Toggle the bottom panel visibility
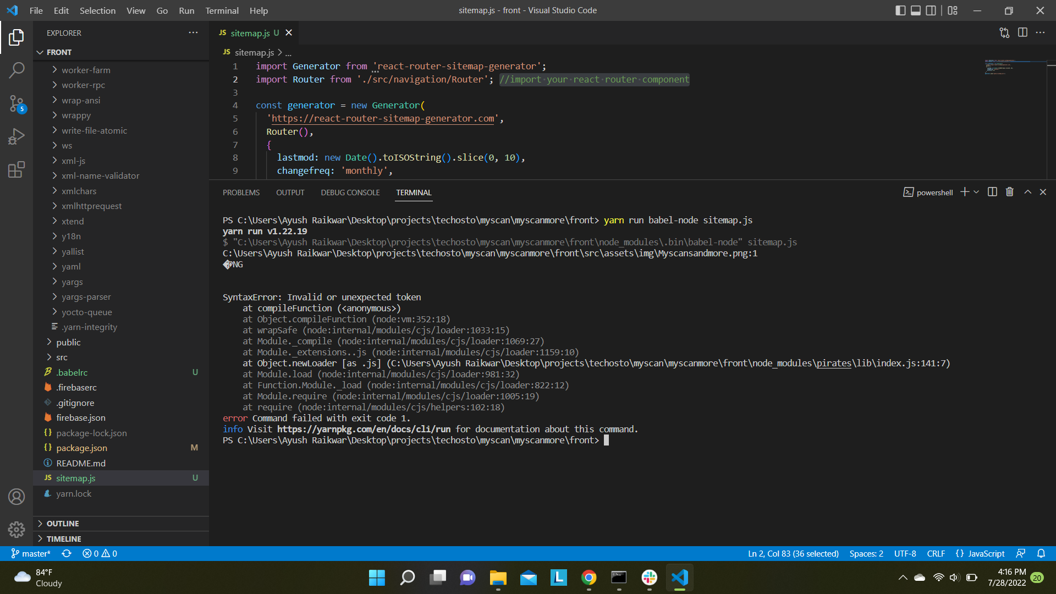 (916, 10)
